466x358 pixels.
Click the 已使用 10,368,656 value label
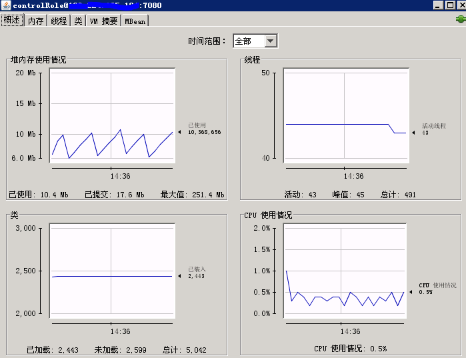(204, 129)
